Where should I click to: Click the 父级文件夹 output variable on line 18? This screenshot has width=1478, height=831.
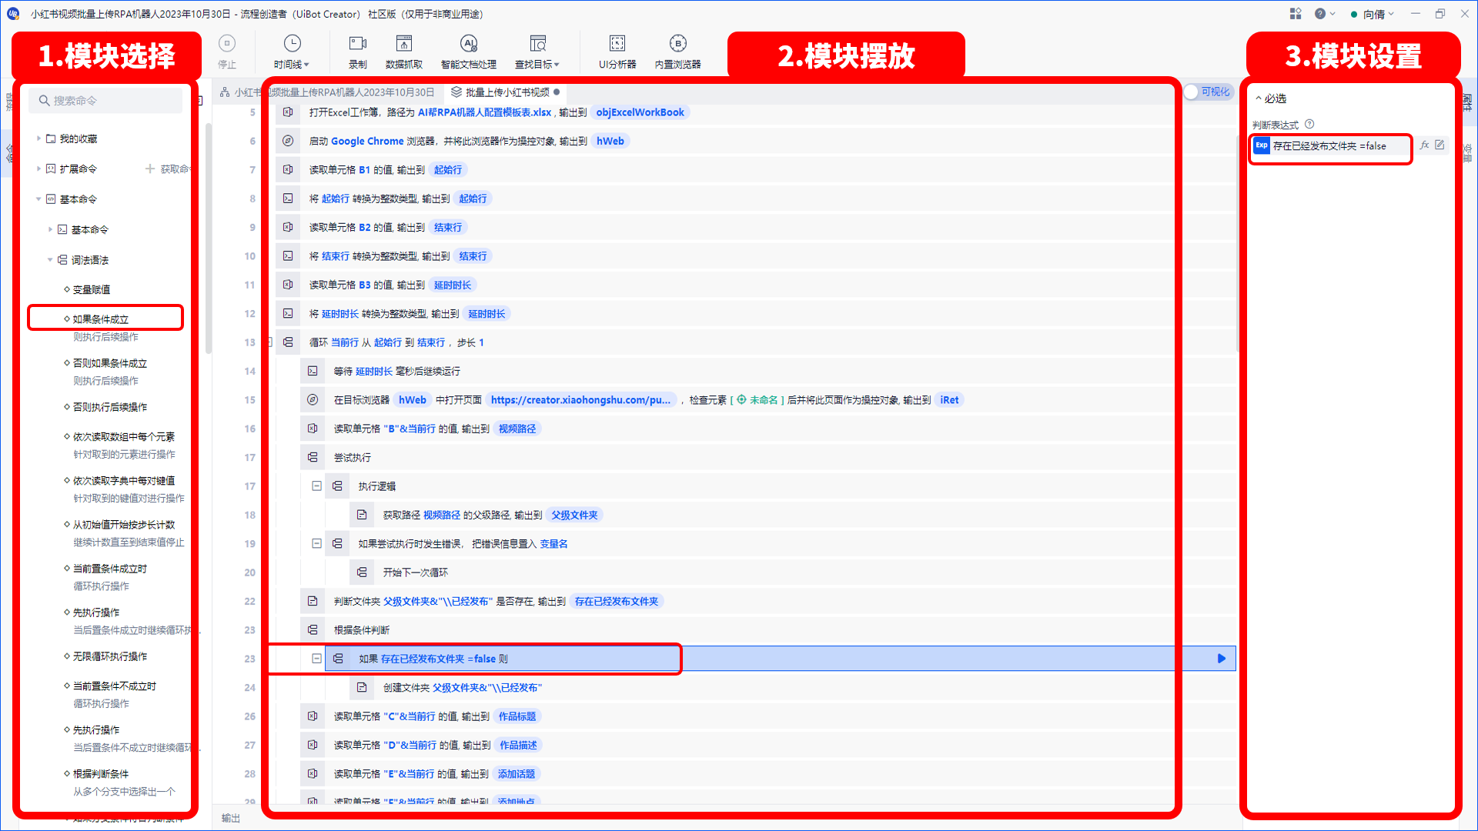pos(574,515)
